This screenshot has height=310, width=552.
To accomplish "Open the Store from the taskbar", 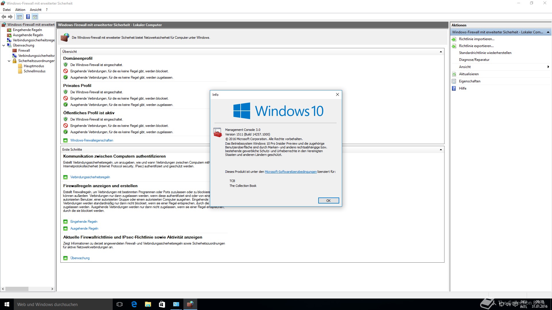I will (162, 304).
